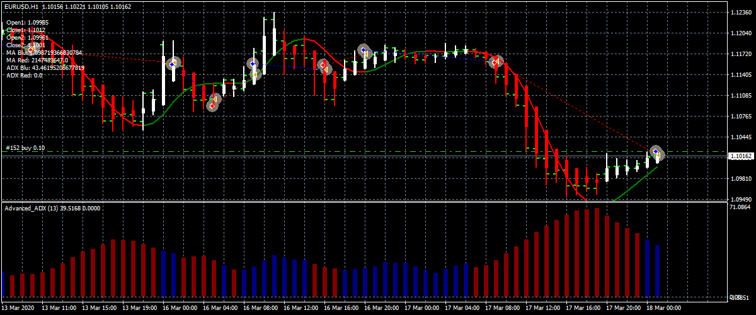756x315 pixels.
Task: Click the blue buy arrow near 16 Mar 19:00
Action: point(363,49)
